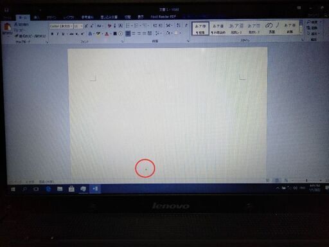Expand the Styles gallery more arrow
This screenshot has width=329, height=247.
[301, 32]
